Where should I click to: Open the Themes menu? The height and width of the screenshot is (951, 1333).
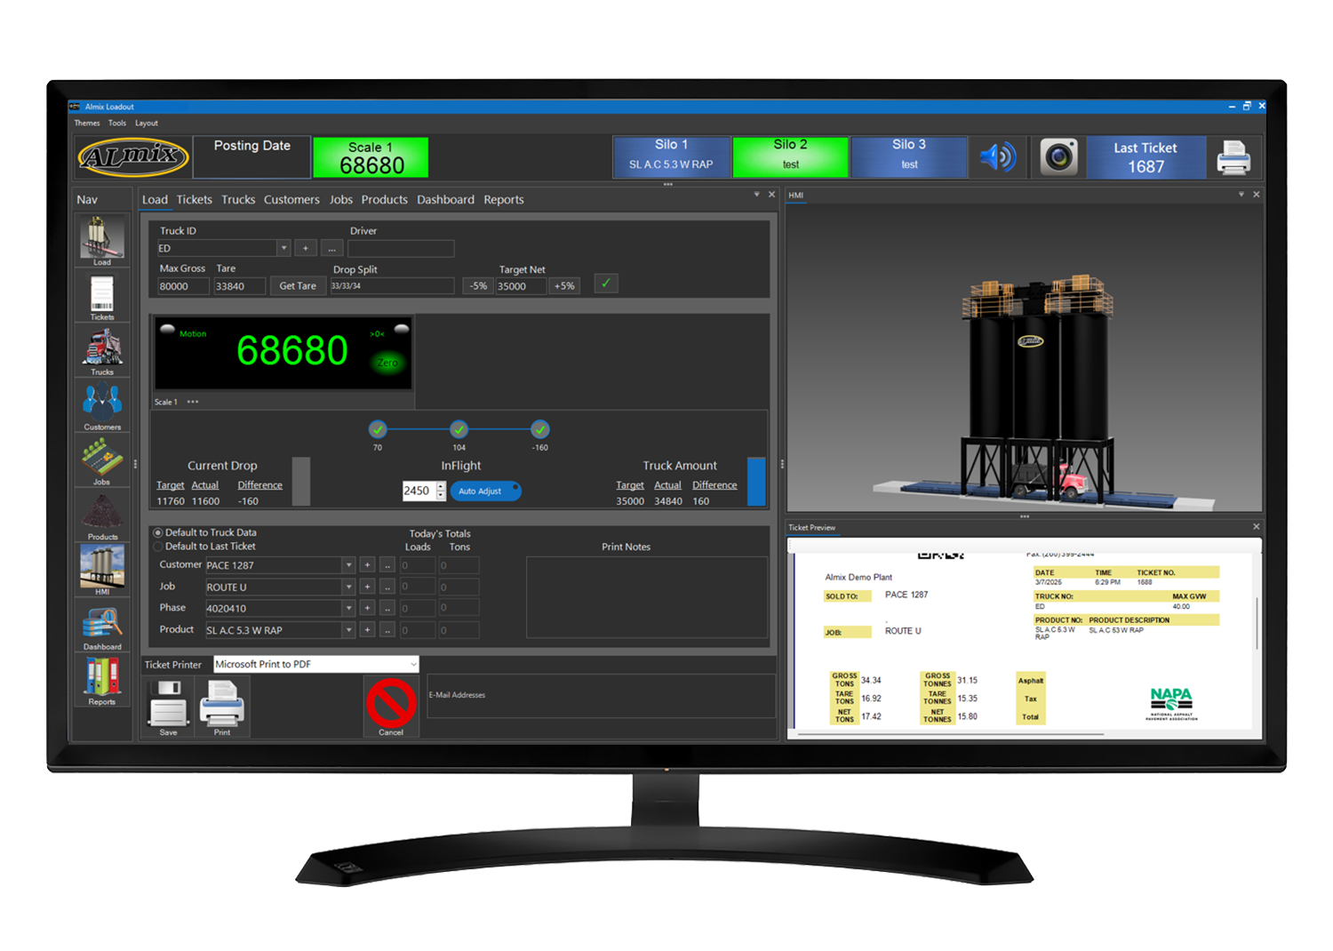click(x=86, y=123)
